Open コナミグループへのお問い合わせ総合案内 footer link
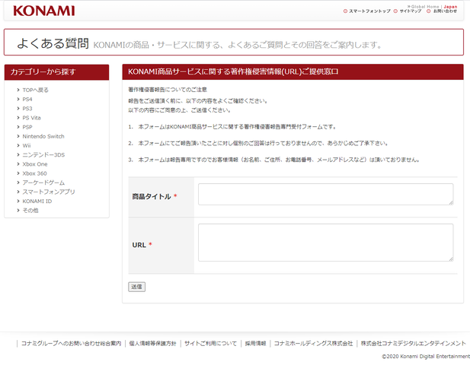Viewport: 470px width, 365px height. [x=71, y=344]
